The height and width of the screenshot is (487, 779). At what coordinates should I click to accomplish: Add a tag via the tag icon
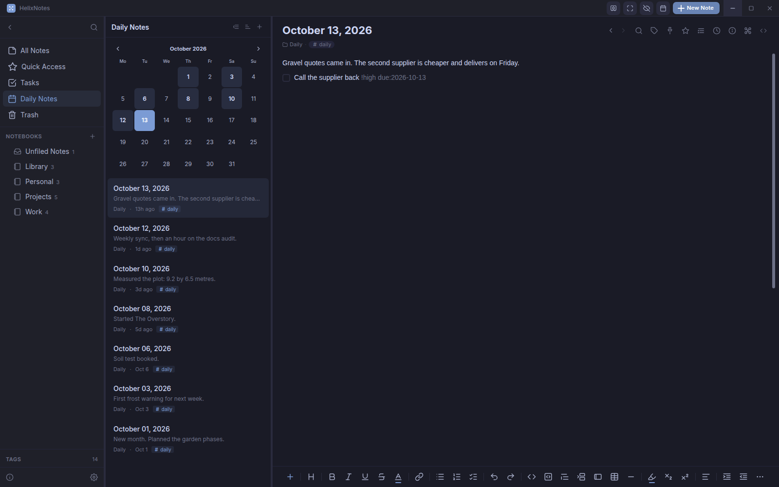tap(654, 31)
